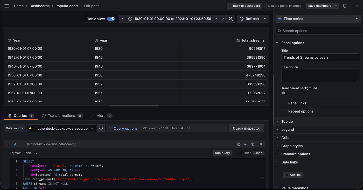The image size is (363, 190).
Task: Open the Save dashboard options arrow
Action: (x=336, y=6)
